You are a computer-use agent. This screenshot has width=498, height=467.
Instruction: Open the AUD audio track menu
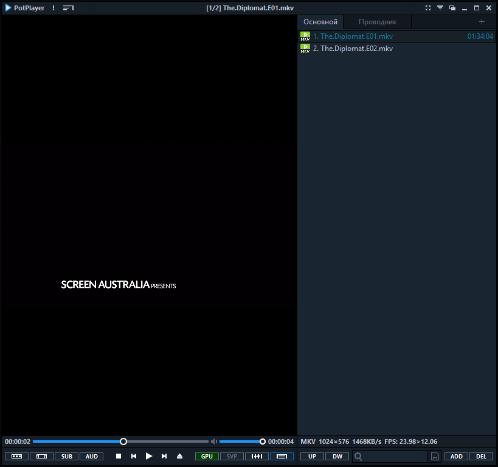(91, 456)
